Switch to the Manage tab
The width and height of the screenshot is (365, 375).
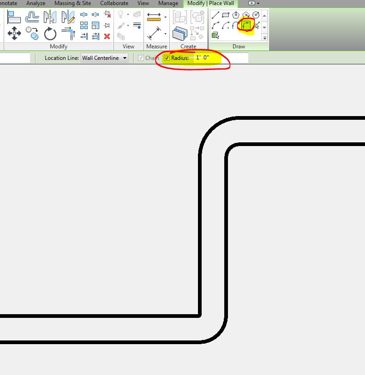coord(168,3)
